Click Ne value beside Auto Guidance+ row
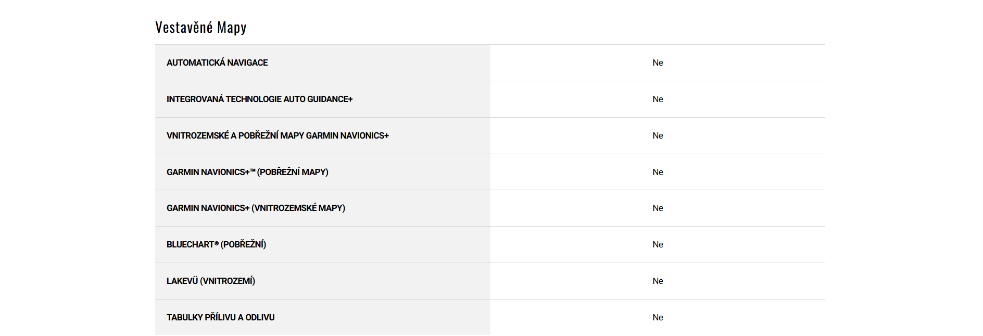The width and height of the screenshot is (983, 336). [658, 99]
